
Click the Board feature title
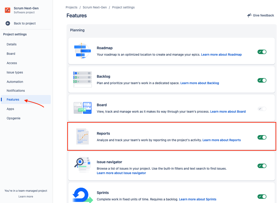coord(102,105)
